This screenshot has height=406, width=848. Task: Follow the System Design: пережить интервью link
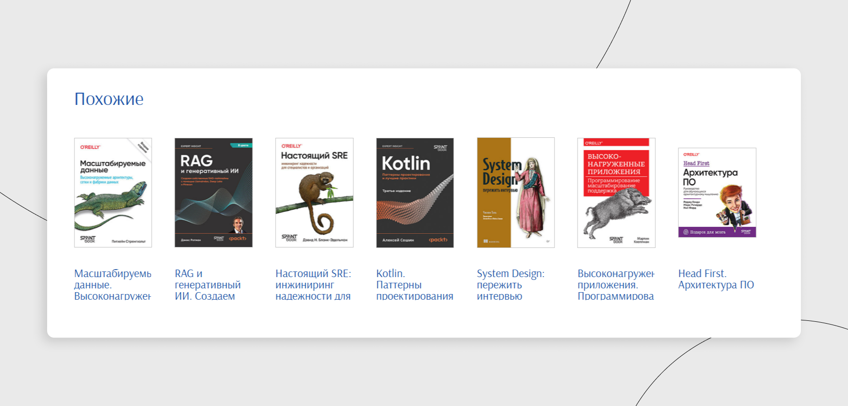[511, 285]
